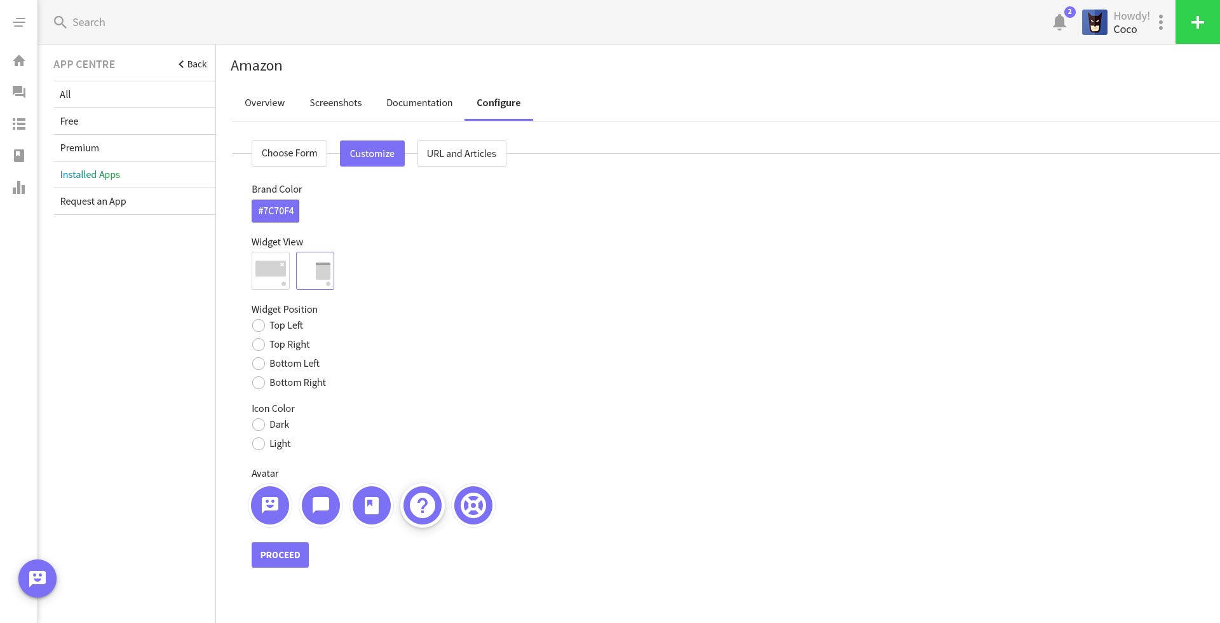Screen dimensions: 1220x623
Task: Open the floating chat widget launcher
Action: click(x=37, y=578)
